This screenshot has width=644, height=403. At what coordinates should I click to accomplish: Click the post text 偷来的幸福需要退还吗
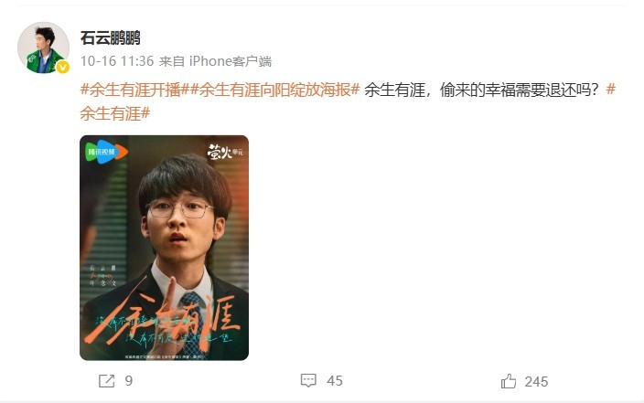[x=520, y=90]
